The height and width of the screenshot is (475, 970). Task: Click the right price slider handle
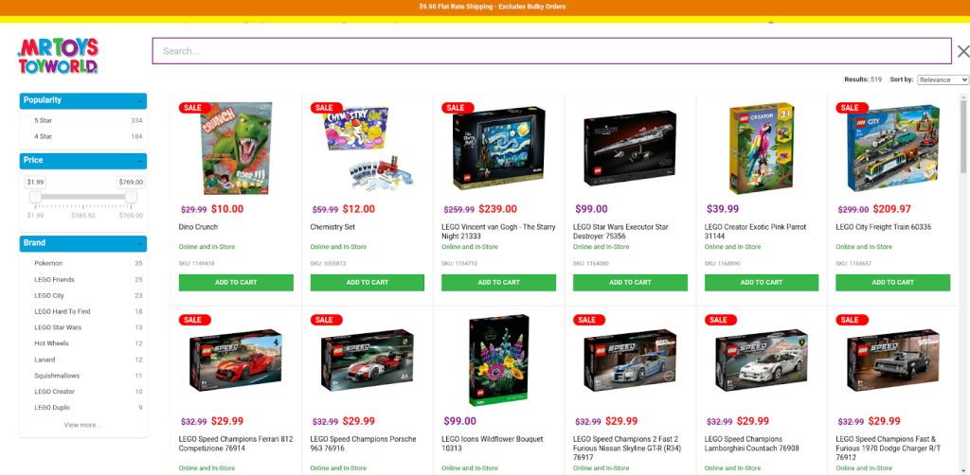point(131,197)
